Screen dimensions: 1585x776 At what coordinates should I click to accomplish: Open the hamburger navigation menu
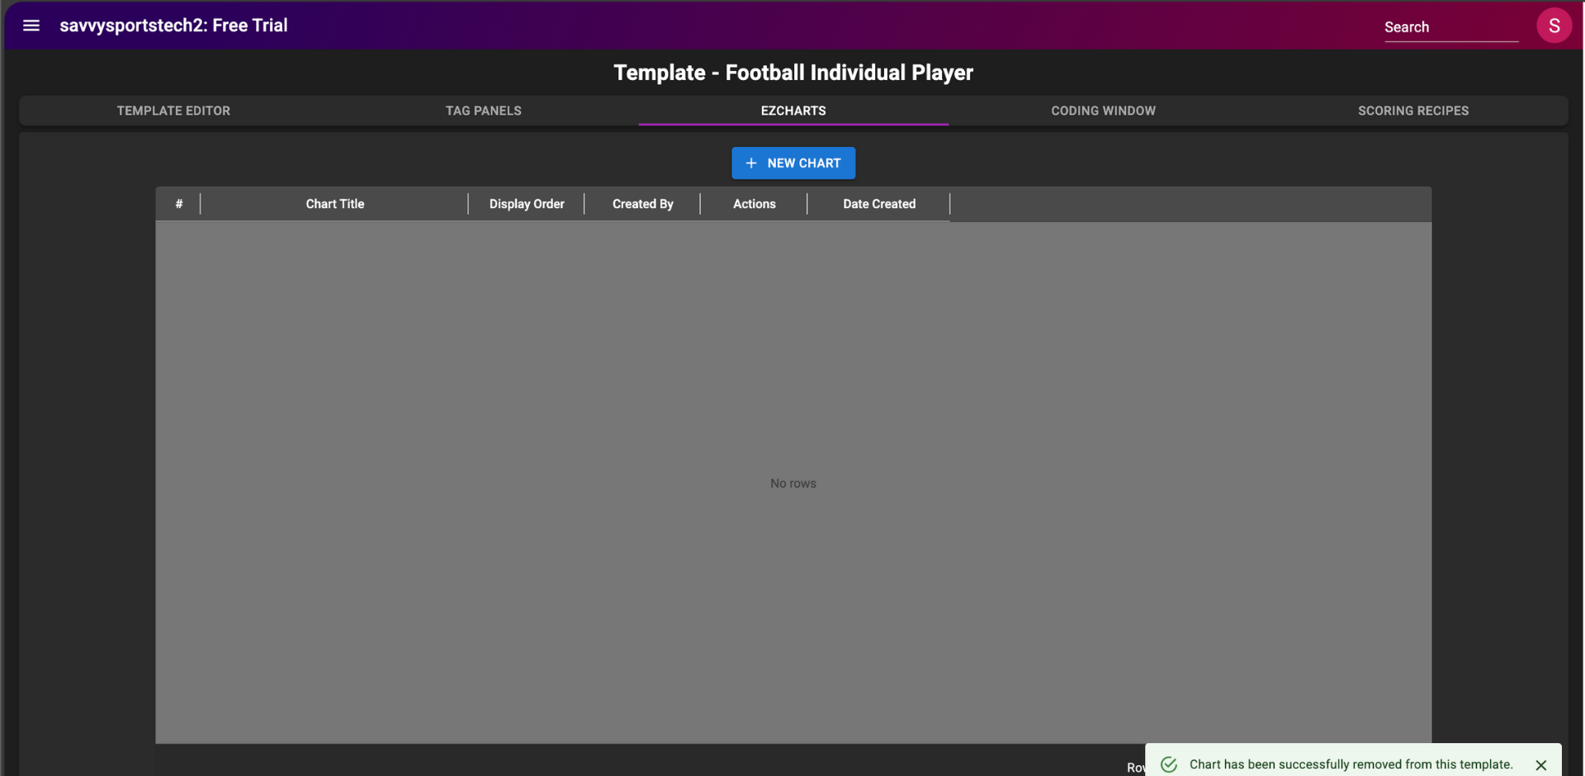pos(31,26)
